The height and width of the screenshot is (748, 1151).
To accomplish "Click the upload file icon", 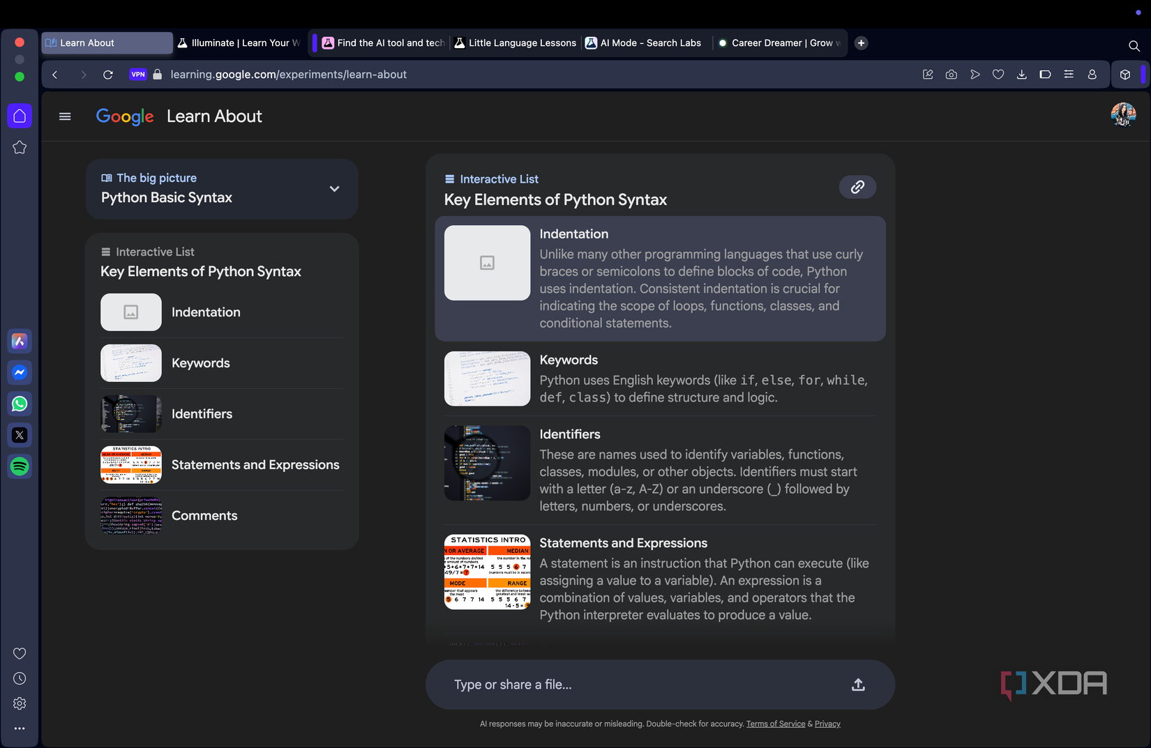I will point(858,685).
